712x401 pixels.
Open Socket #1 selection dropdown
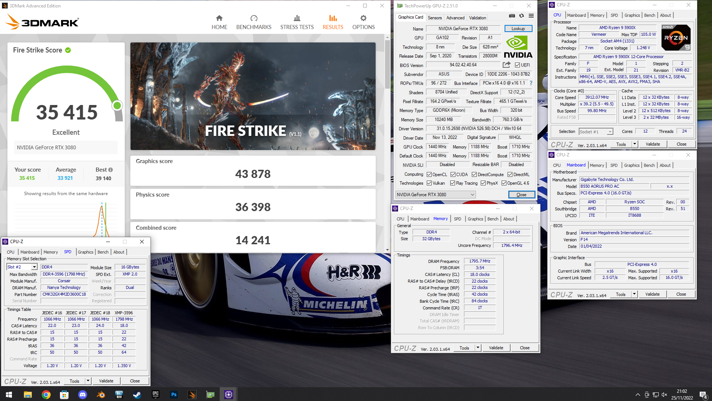(596, 131)
